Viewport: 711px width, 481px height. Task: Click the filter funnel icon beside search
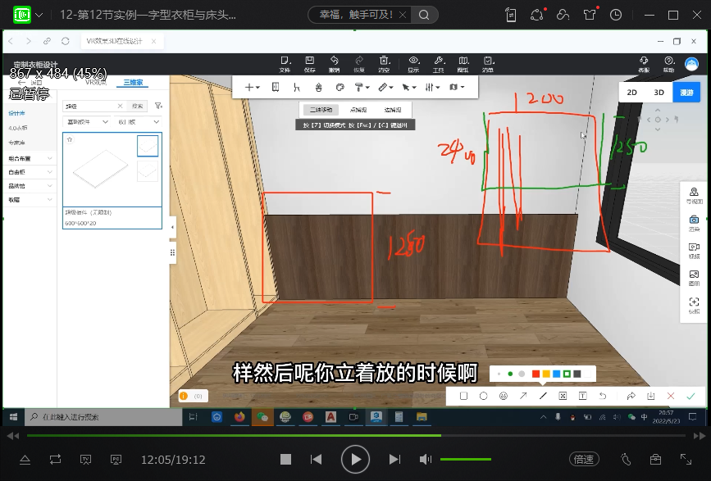158,106
